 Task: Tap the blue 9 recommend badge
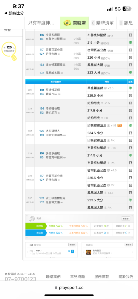[x=72, y=251]
